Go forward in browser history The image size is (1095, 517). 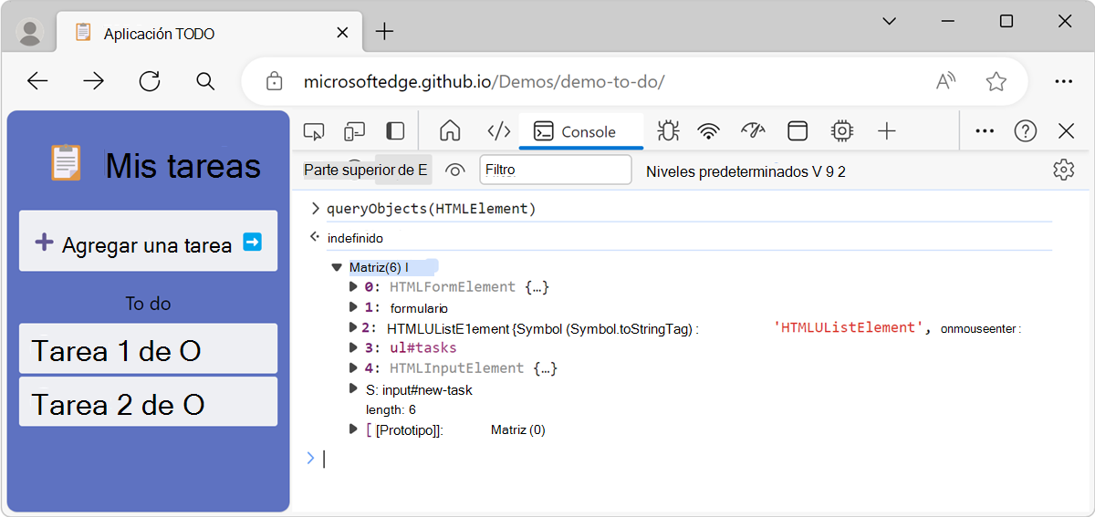pos(94,81)
